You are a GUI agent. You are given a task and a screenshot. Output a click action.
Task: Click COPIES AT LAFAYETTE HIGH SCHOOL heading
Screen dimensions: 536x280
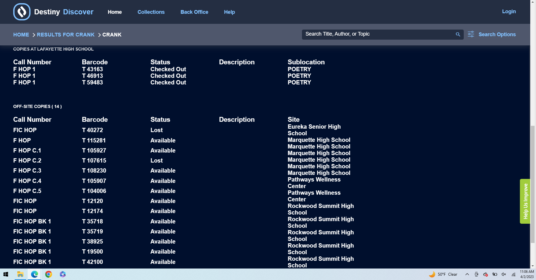pos(53,49)
